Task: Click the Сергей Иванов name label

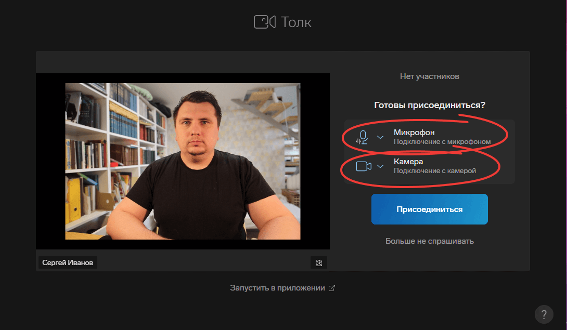Action: pyautogui.click(x=68, y=262)
